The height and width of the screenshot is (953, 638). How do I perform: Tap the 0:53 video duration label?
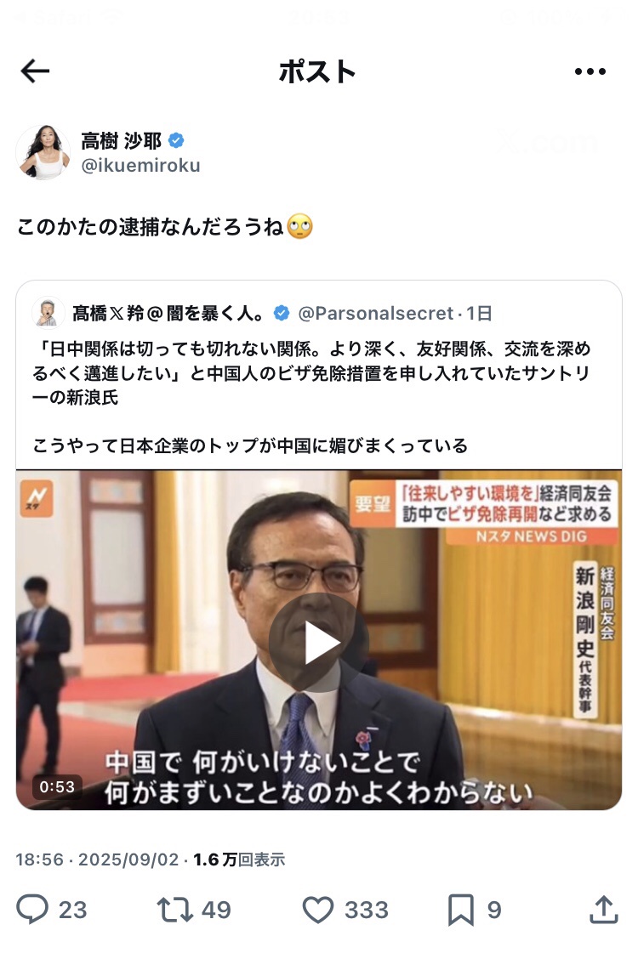click(x=56, y=787)
